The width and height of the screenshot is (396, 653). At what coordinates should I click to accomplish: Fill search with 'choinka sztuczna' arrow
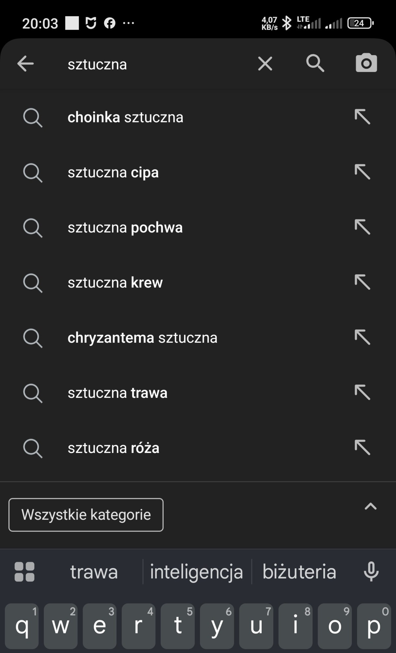(x=362, y=117)
